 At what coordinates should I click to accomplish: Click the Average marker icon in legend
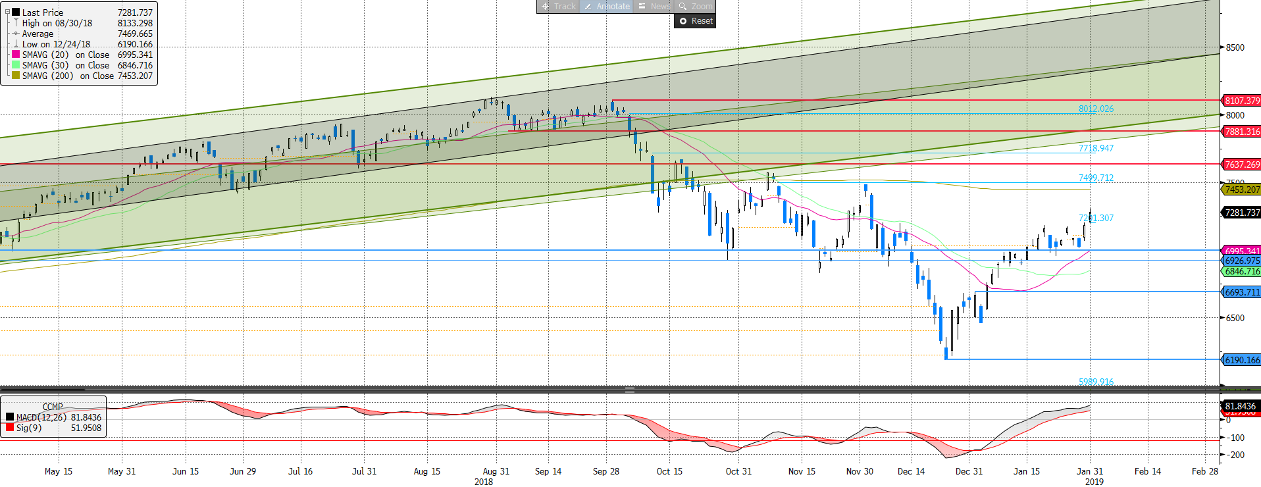[16, 34]
